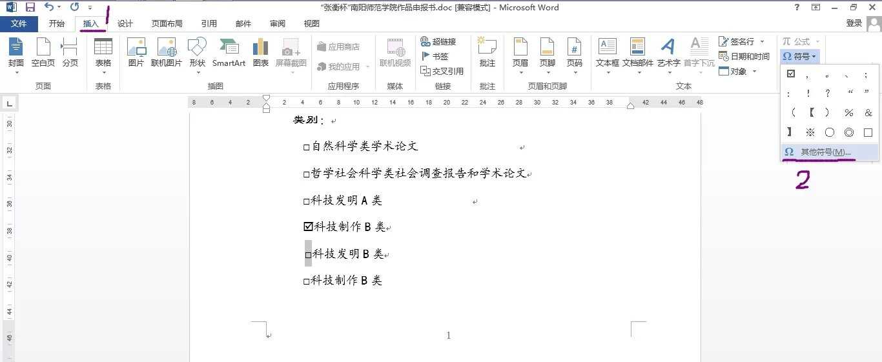Image resolution: width=882 pixels, height=362 pixels.
Task: Click the 签名行 (Signature Line) button
Action: tap(742, 41)
